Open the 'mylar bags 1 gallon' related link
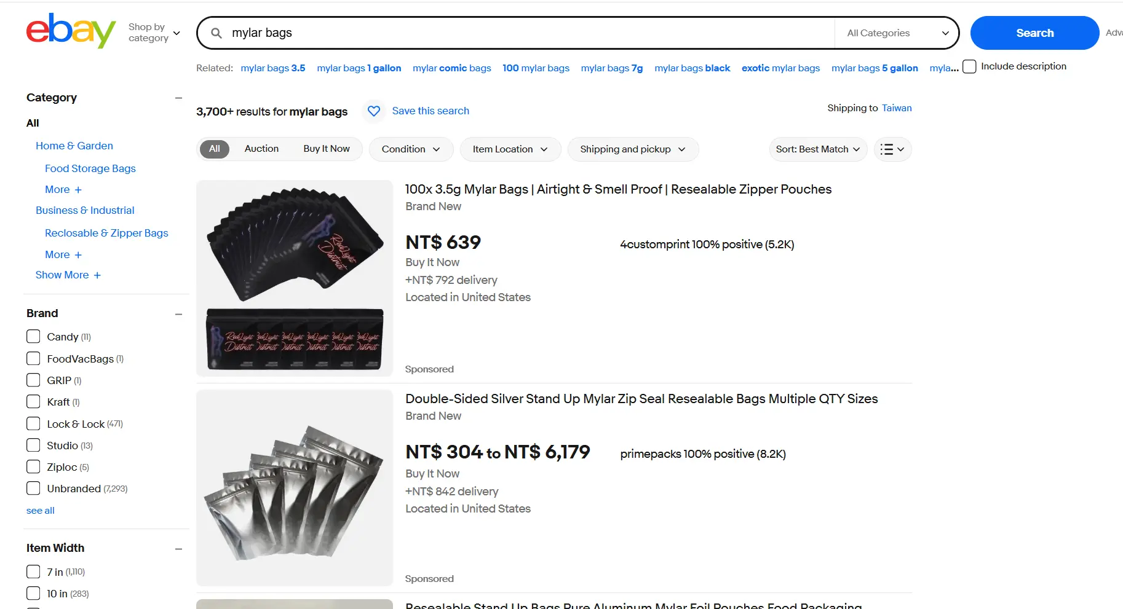Image resolution: width=1123 pixels, height=609 pixels. pyautogui.click(x=359, y=68)
